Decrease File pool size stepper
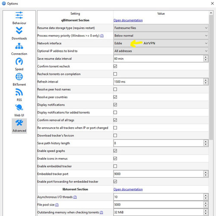 point(206,206)
